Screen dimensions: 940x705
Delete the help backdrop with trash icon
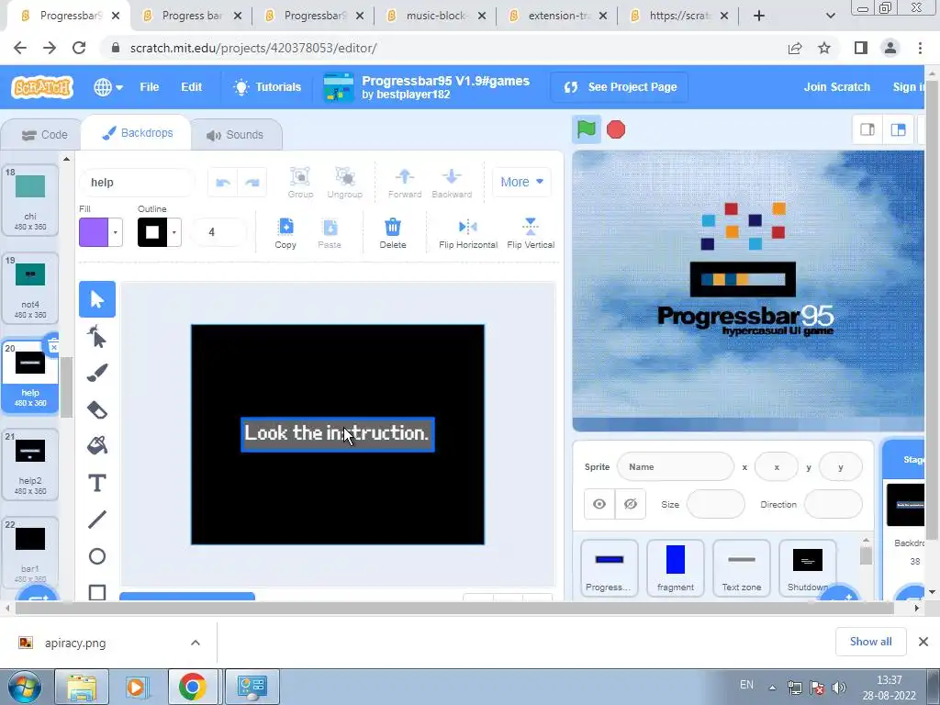pyautogui.click(x=53, y=346)
